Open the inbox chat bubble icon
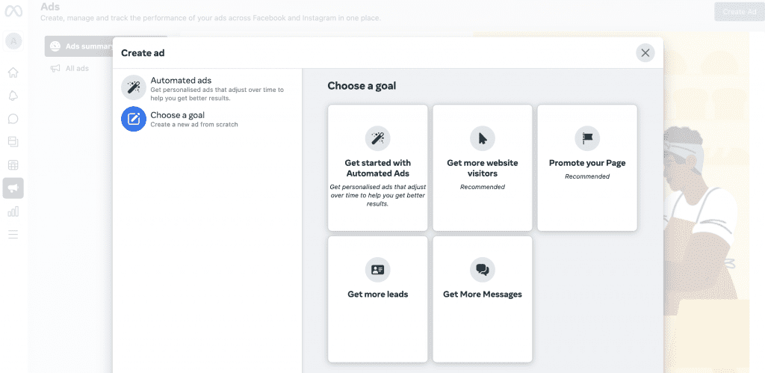 (x=13, y=119)
